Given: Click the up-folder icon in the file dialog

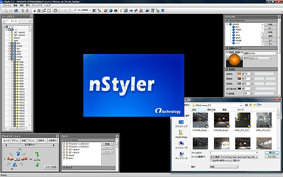Looking at the screenshot, I should click(x=250, y=105).
